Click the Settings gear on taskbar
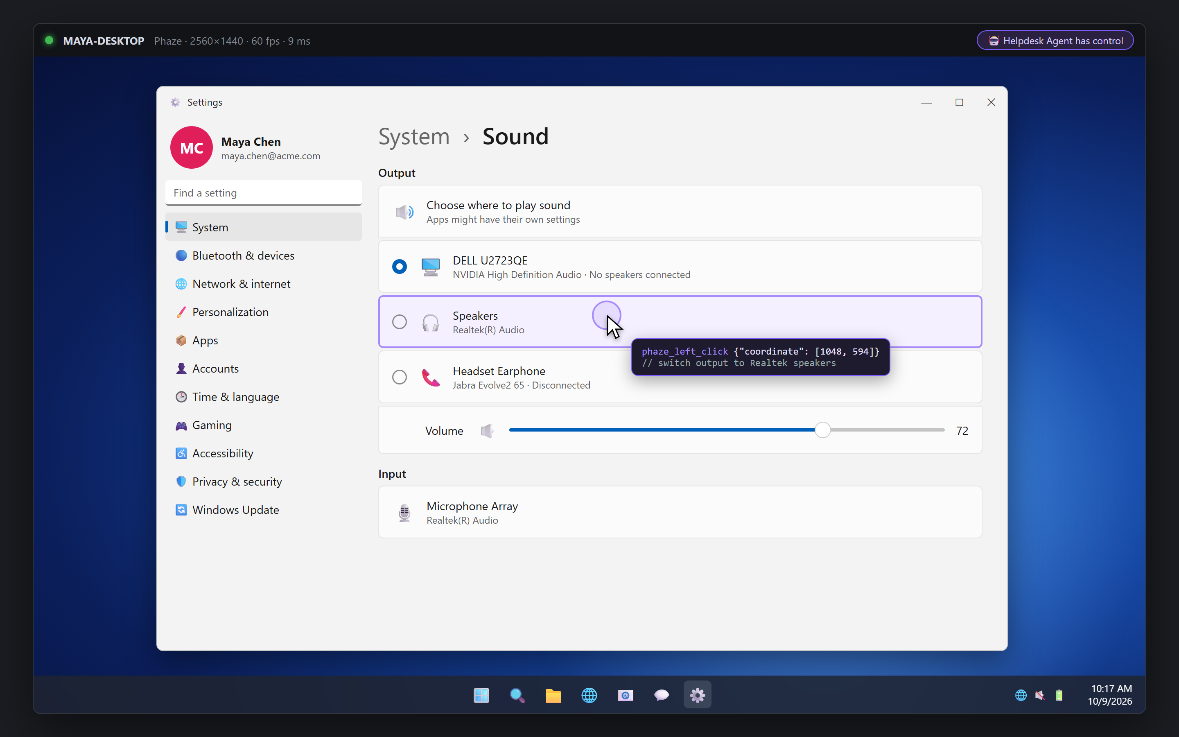 pyautogui.click(x=698, y=695)
